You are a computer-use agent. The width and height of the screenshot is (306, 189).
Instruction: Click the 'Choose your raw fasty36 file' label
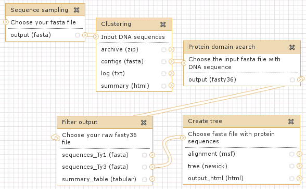[99, 139]
